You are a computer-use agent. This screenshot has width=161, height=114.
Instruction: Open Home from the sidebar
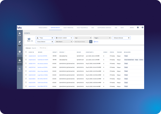20,34
